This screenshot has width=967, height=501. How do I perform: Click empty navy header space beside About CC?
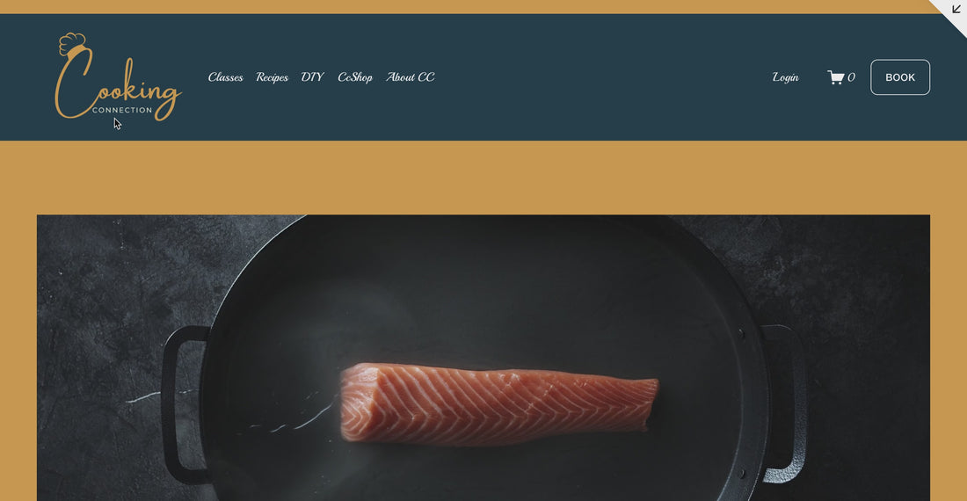[x=601, y=77]
